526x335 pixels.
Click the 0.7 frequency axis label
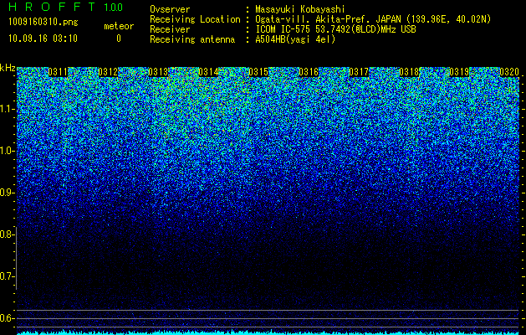[x=8, y=276]
